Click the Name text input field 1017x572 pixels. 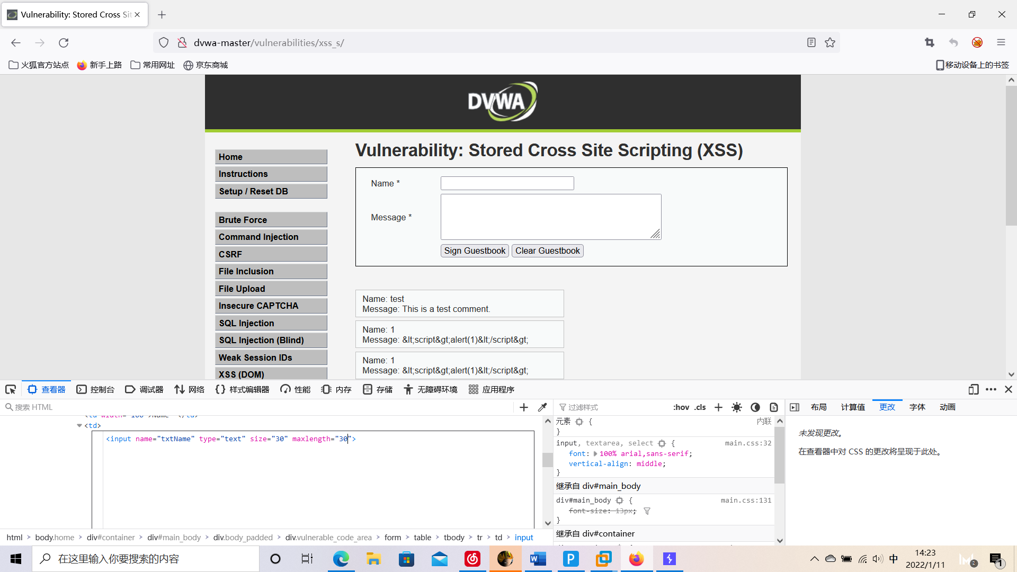point(507,183)
